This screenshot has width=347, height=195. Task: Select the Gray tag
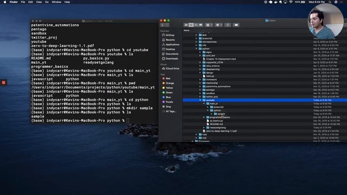point(166,107)
